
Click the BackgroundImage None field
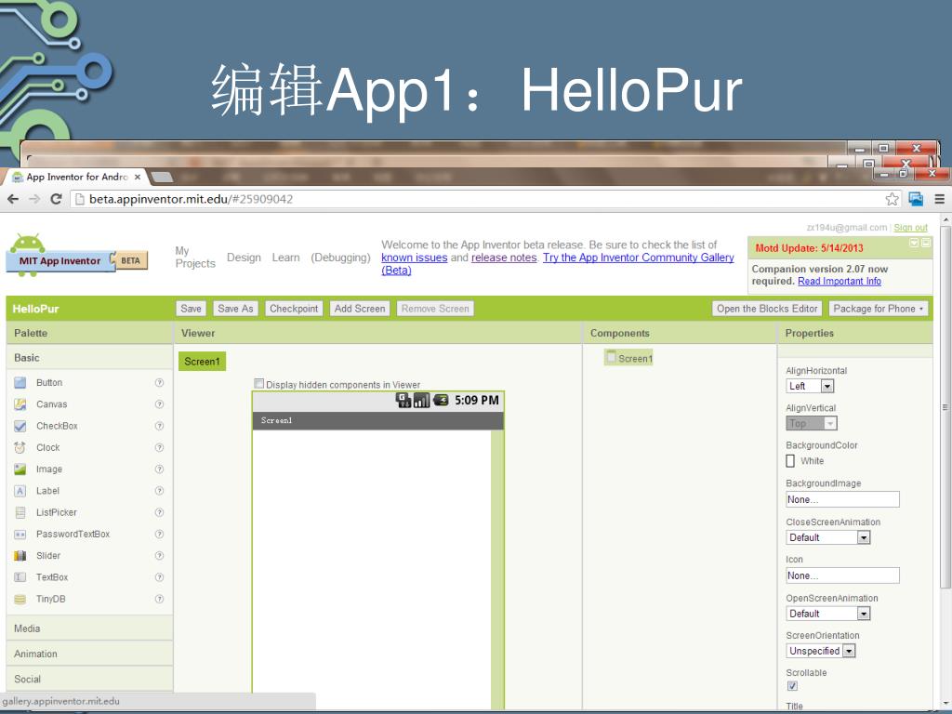coord(842,499)
